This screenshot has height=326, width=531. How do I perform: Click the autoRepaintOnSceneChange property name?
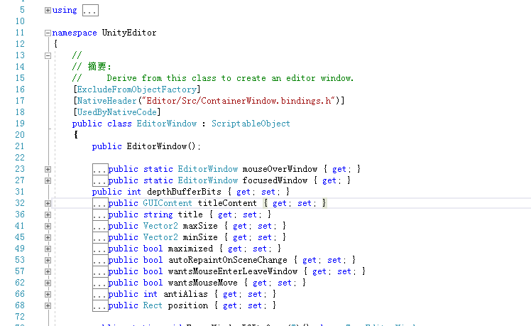(228, 260)
